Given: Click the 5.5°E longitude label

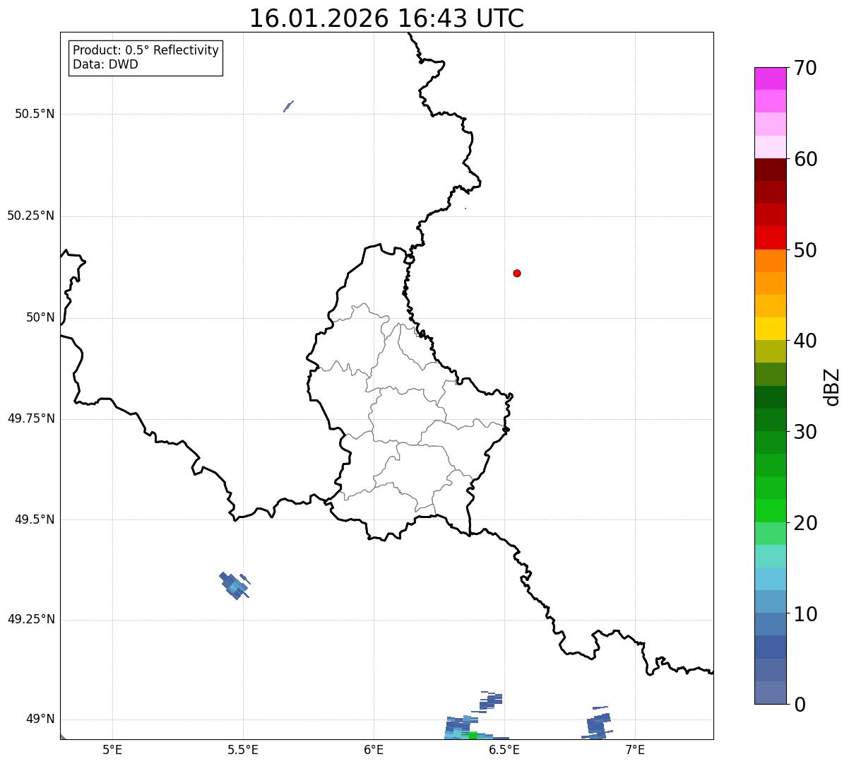Looking at the screenshot, I should coord(243,749).
